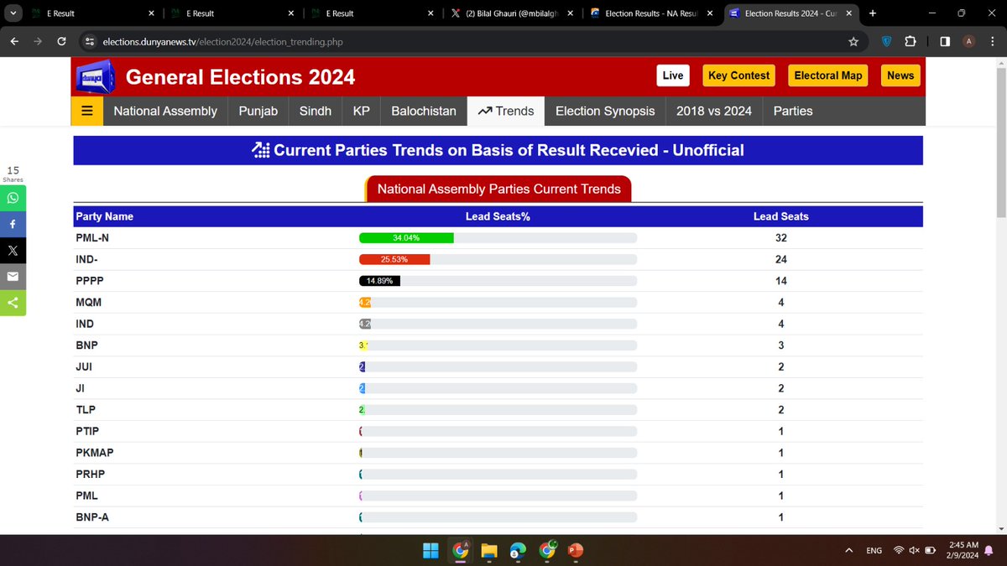
Task: Click the 'PKMAP' party name
Action: click(94, 453)
